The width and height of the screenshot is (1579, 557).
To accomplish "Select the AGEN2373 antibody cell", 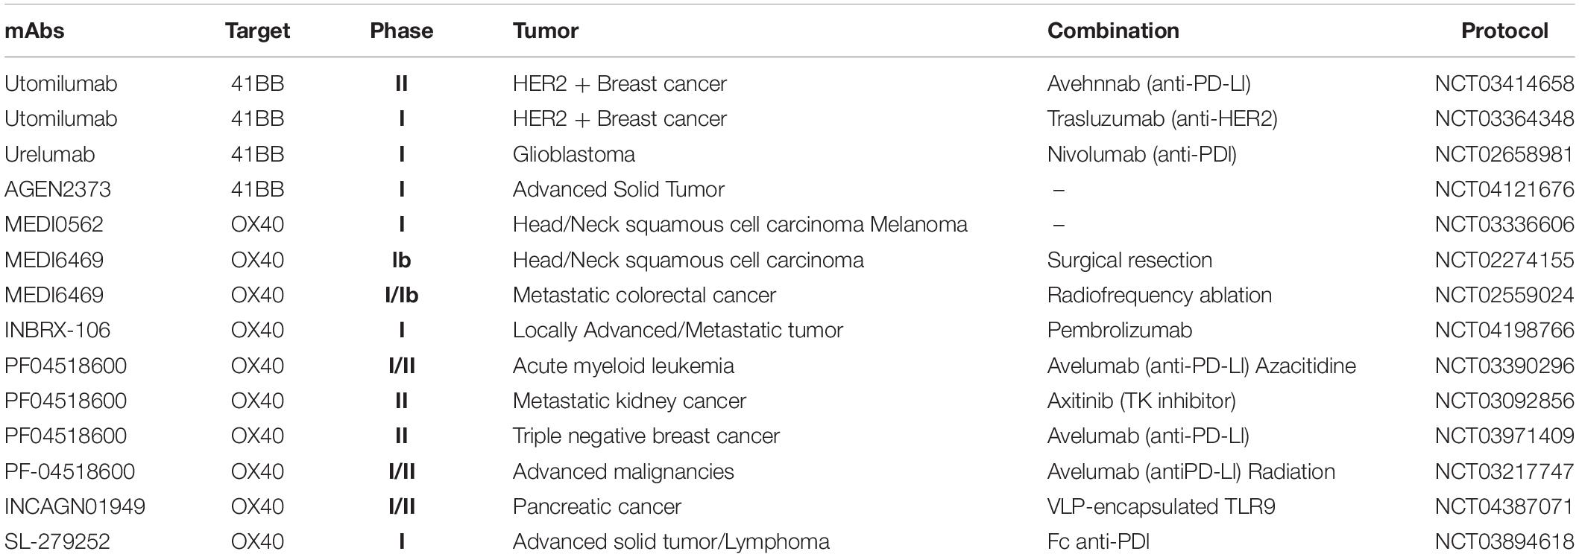I will pos(57,189).
